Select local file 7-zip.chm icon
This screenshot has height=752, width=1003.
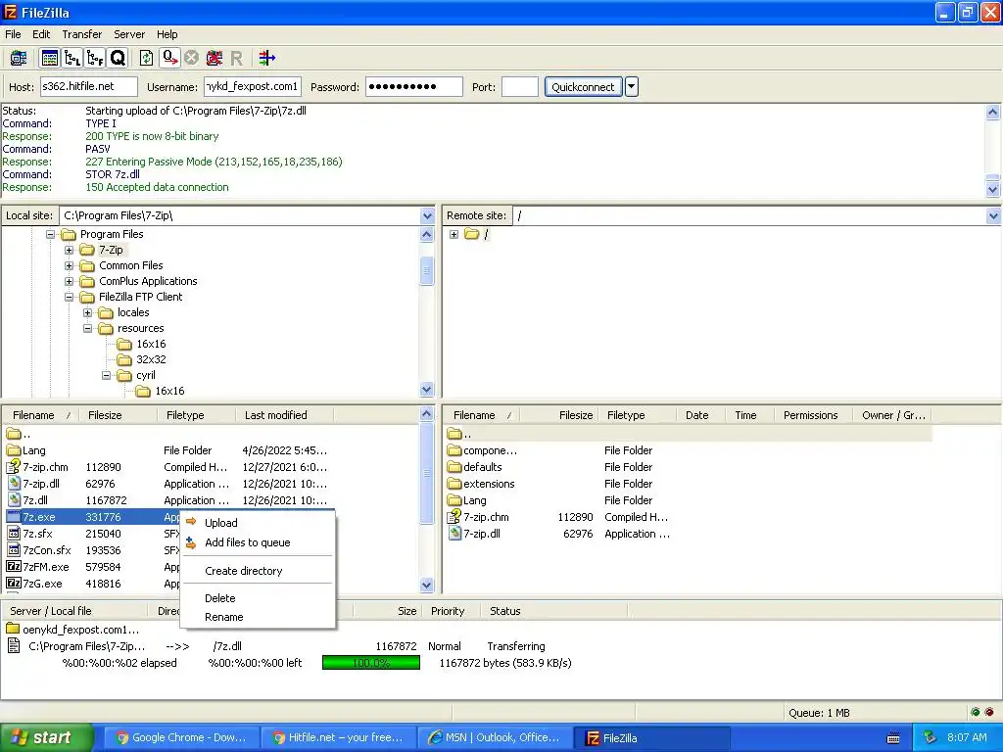click(x=14, y=467)
